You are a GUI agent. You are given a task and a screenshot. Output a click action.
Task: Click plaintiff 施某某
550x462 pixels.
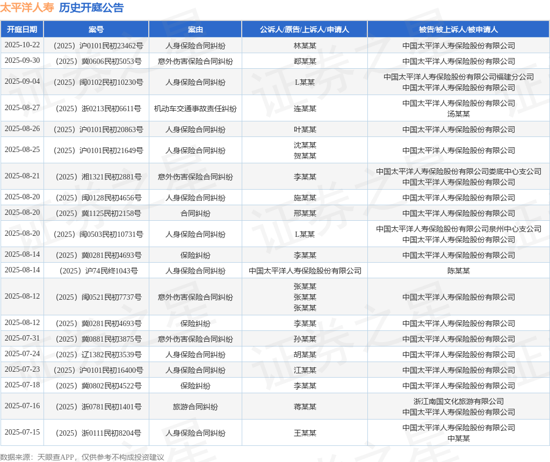point(305,198)
